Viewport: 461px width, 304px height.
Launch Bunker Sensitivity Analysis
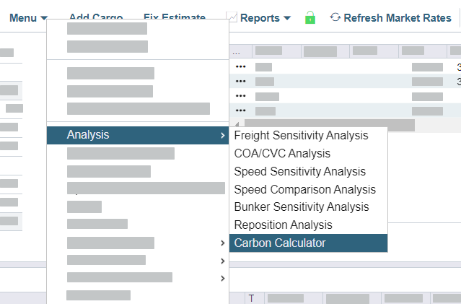[301, 207]
